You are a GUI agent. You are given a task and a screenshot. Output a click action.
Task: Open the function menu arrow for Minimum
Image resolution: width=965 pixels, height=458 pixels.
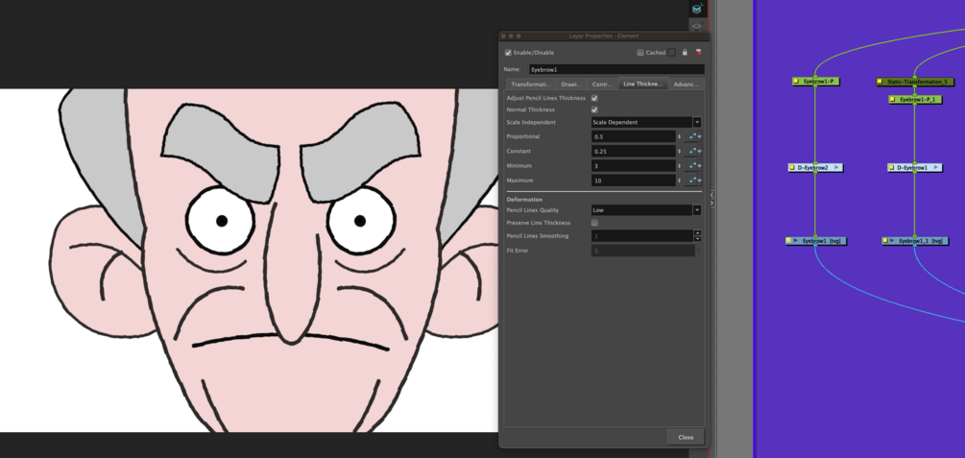pyautogui.click(x=699, y=166)
